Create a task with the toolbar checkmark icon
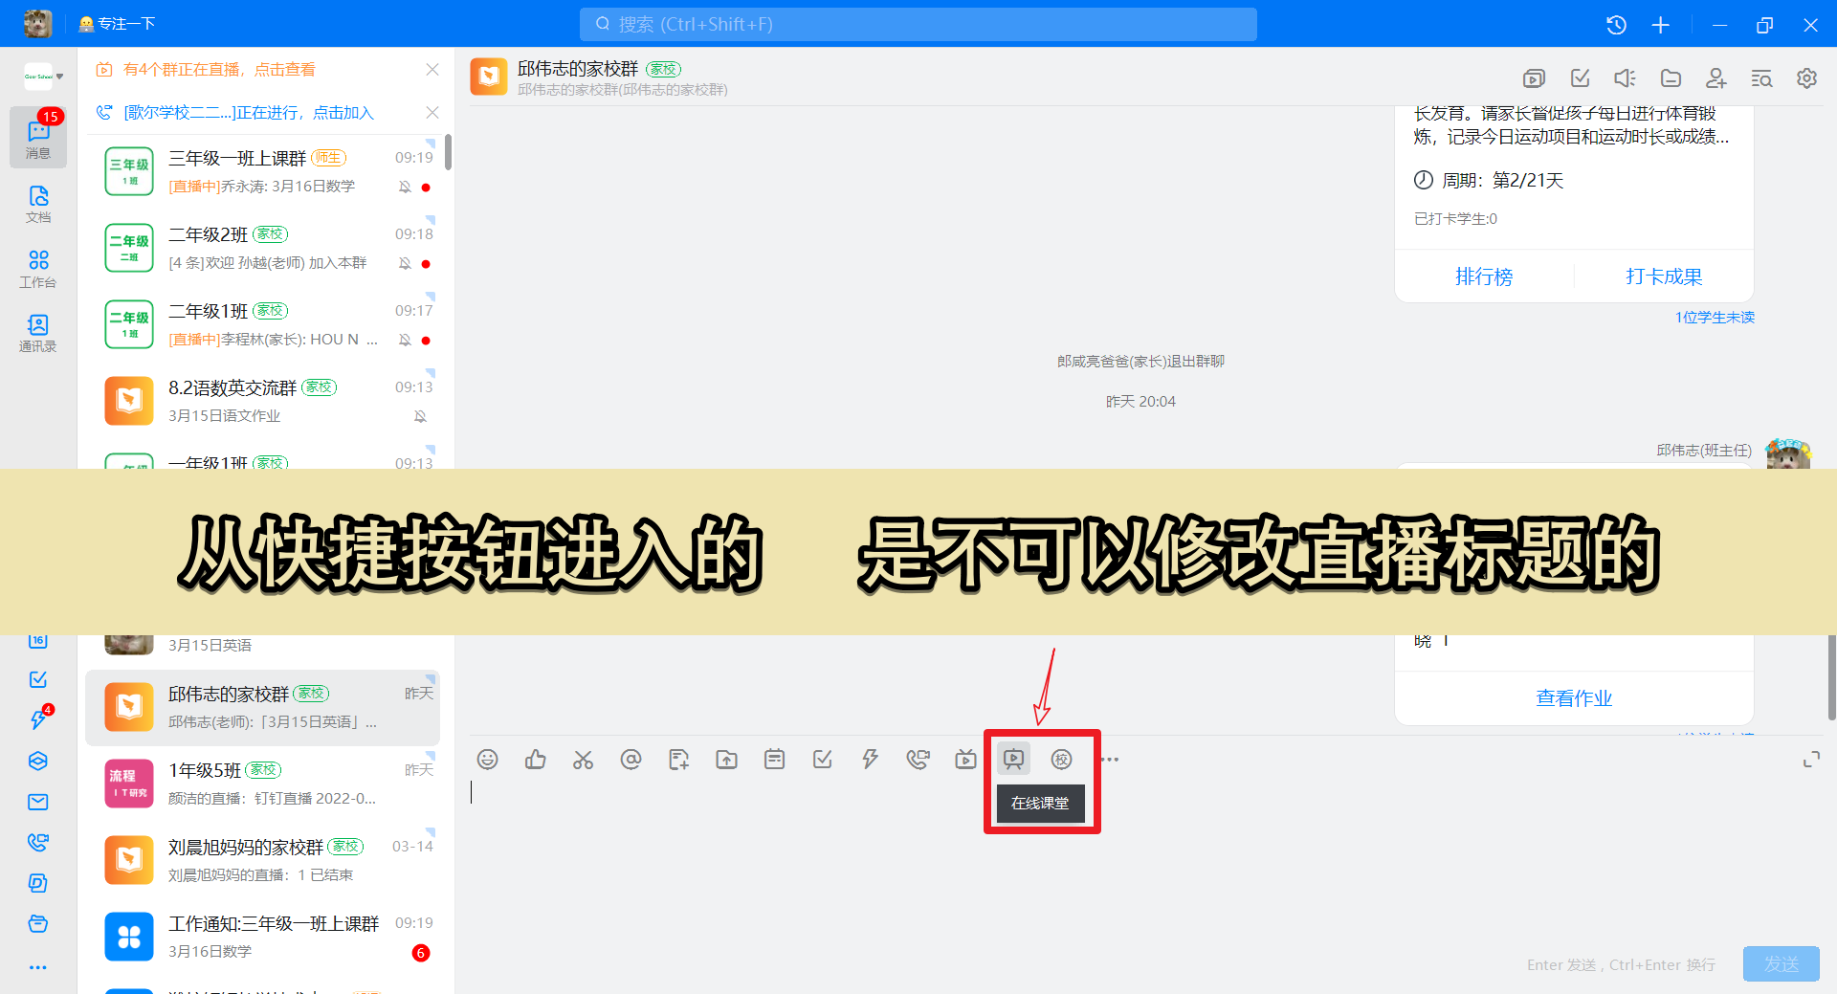 [822, 760]
